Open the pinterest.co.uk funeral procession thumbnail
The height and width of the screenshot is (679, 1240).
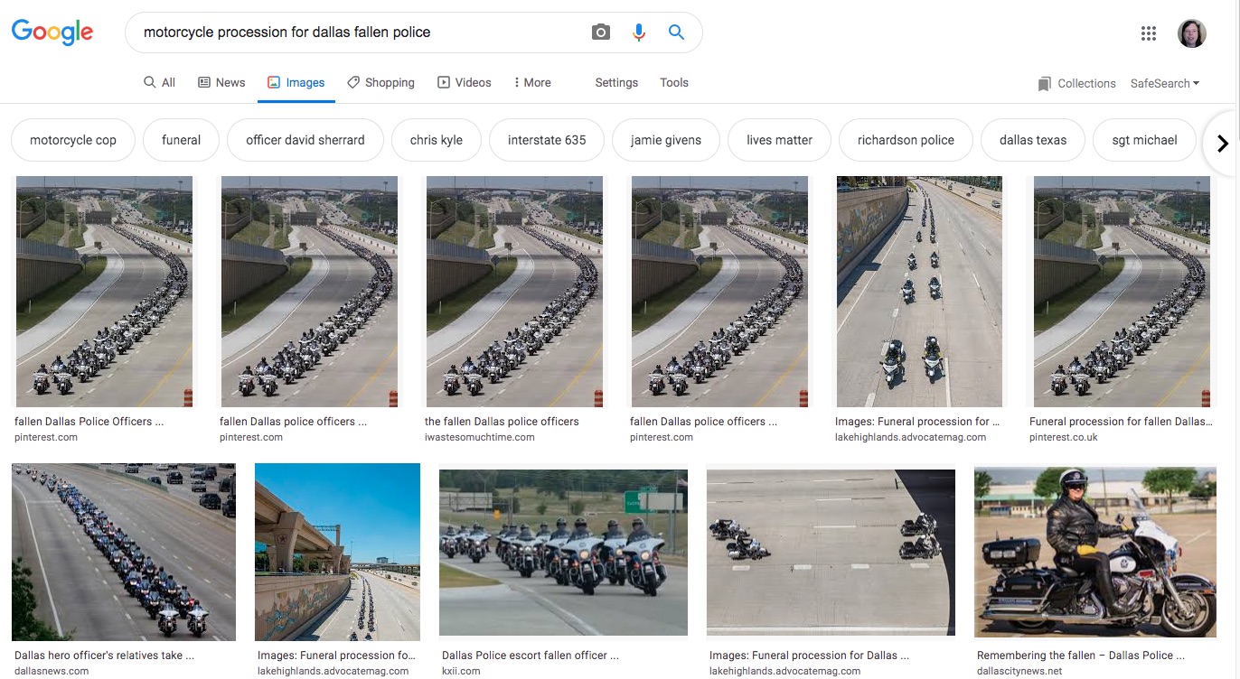point(1122,292)
